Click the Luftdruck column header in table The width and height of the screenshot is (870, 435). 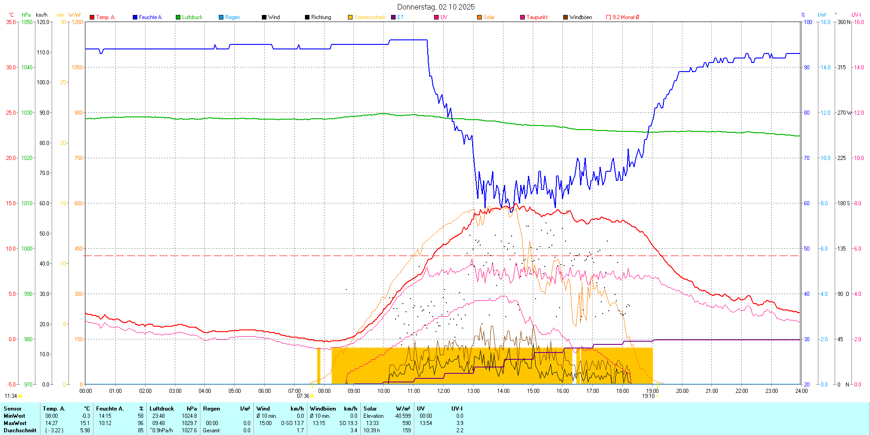162,409
